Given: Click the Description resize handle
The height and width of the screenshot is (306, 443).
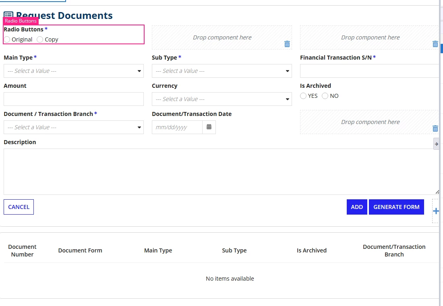Looking at the screenshot, I should click(x=437, y=192).
